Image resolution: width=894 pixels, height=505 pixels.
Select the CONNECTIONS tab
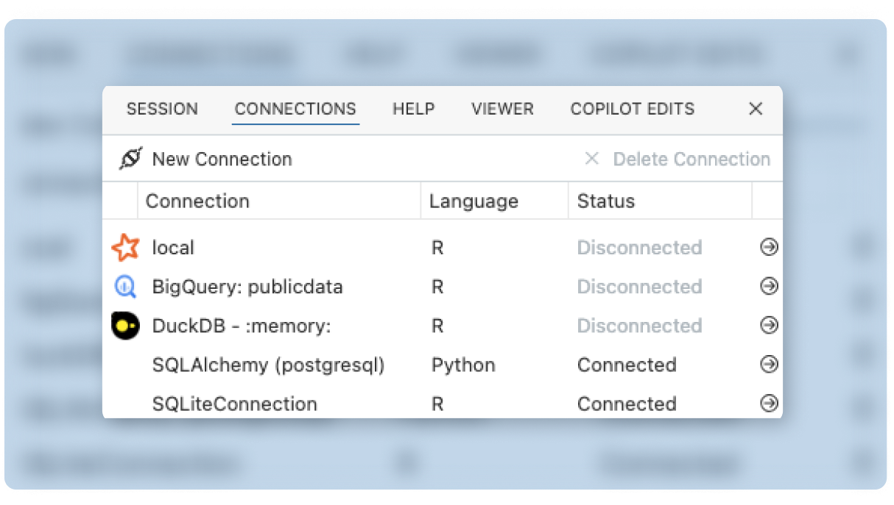tap(295, 109)
